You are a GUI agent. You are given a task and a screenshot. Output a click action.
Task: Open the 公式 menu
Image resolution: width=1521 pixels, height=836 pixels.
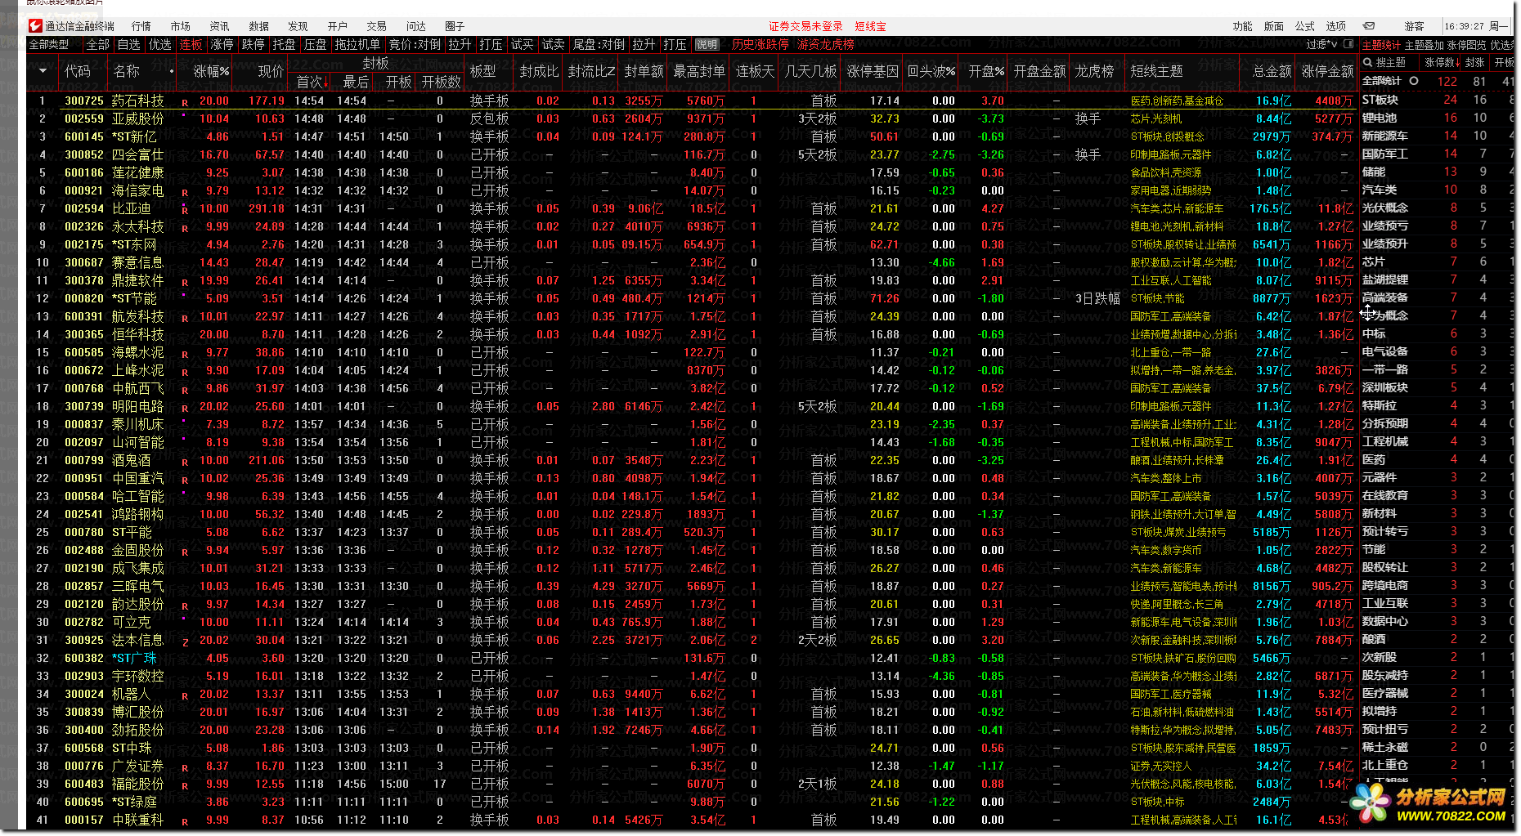click(x=1305, y=26)
